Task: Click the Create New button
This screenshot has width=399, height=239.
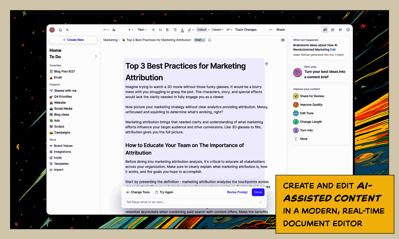Action: pyautogui.click(x=73, y=40)
